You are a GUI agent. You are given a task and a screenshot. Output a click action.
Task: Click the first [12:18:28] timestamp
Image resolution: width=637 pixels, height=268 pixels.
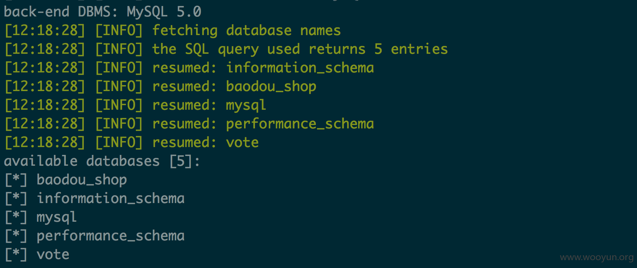(x=45, y=31)
